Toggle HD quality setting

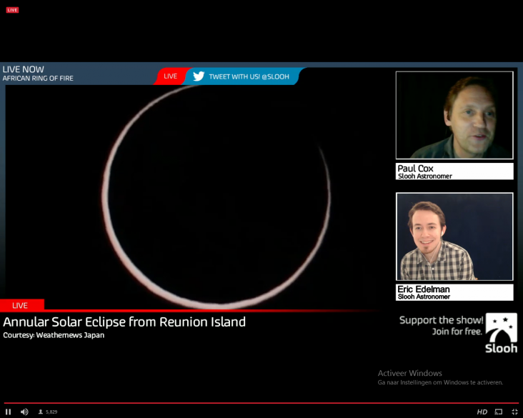point(482,412)
